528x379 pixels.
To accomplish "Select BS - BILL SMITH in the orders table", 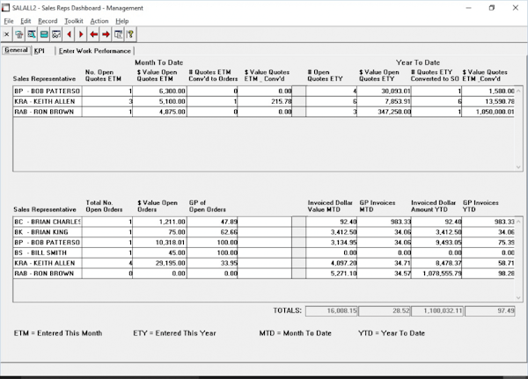I will (x=48, y=252).
